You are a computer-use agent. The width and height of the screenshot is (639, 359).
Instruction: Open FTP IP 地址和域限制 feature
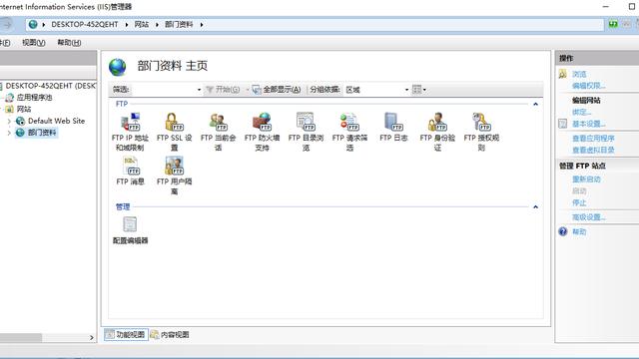pyautogui.click(x=131, y=132)
